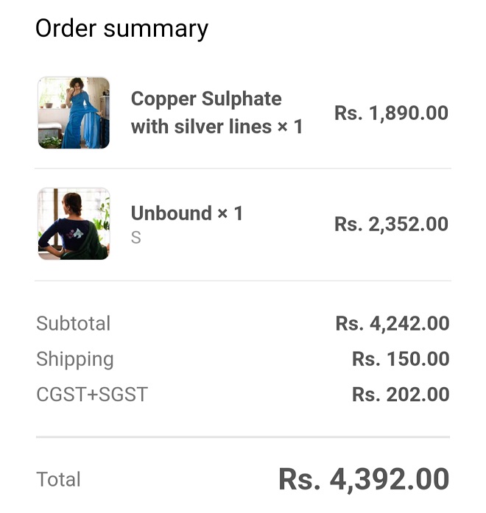
Task: Click the size S label under Unbound
Action: point(136,238)
